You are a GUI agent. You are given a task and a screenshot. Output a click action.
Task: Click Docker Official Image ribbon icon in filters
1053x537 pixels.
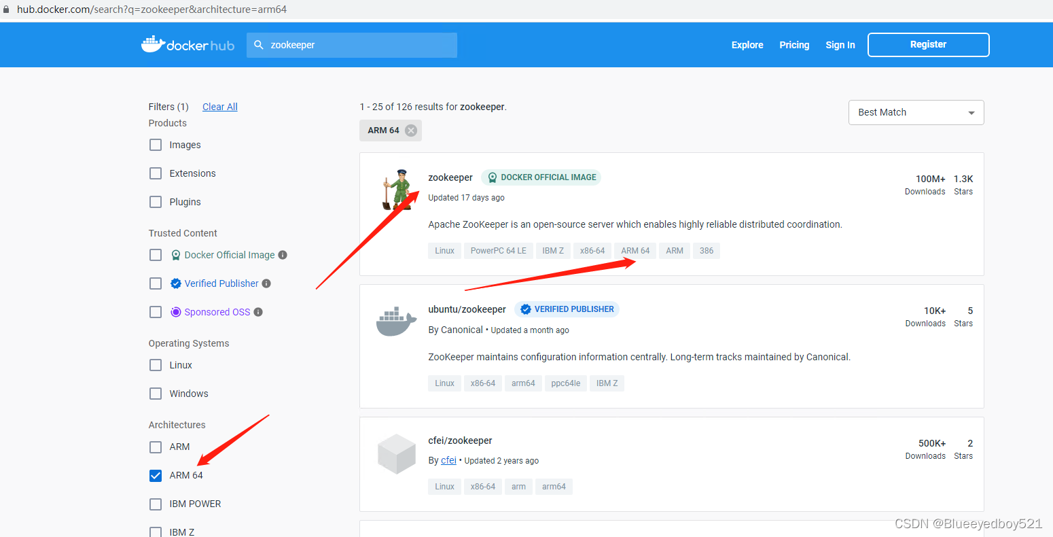(176, 255)
